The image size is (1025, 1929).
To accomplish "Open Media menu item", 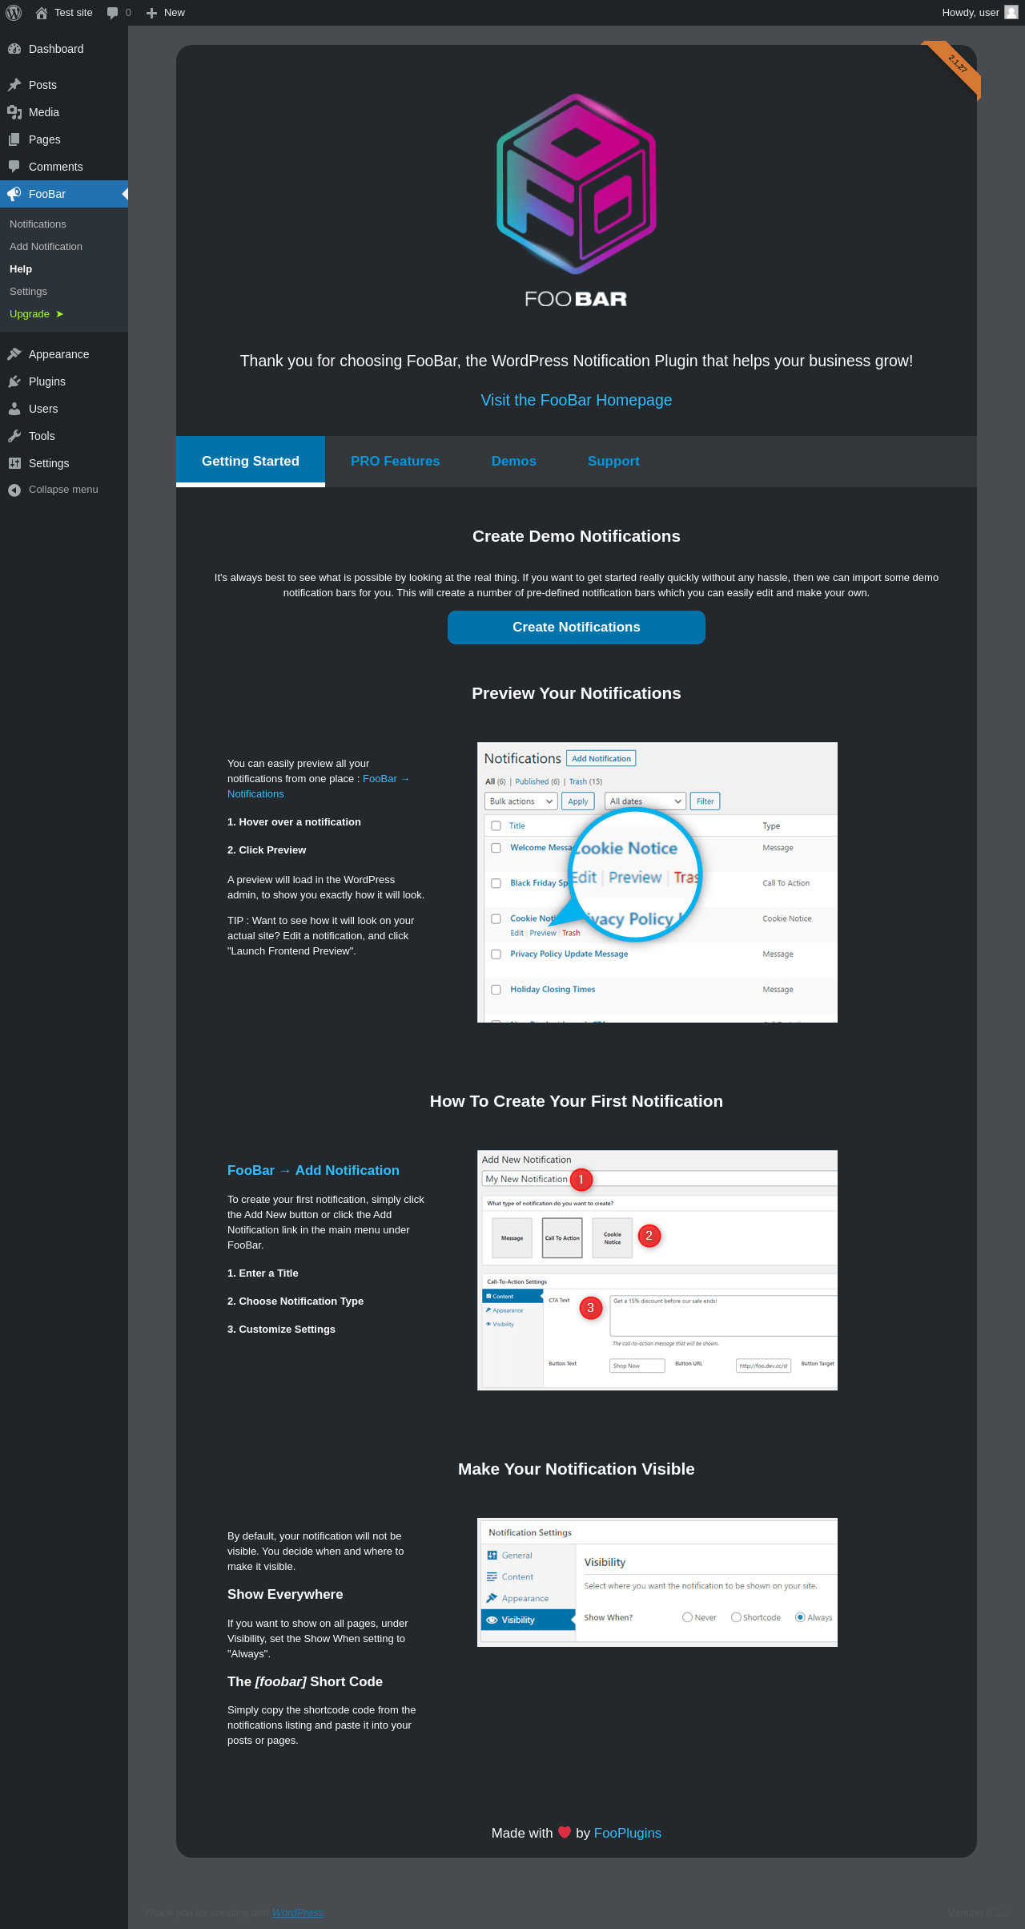I will click(64, 112).
